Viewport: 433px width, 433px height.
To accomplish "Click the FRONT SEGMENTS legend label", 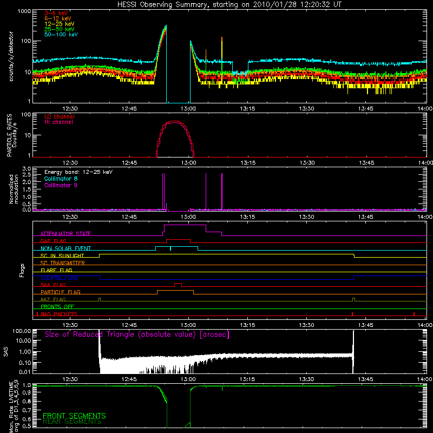I will tap(74, 416).
